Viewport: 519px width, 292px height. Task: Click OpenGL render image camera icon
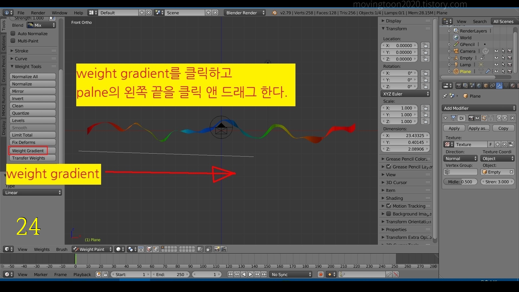tap(217, 249)
